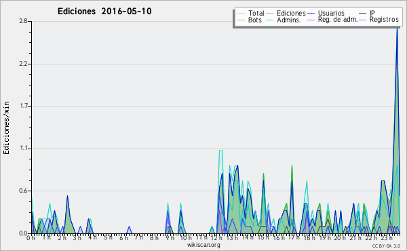Click the 'wikiscan.org' text below the chart
Screen dimensions: 407x251
pyautogui.click(x=203, y=245)
